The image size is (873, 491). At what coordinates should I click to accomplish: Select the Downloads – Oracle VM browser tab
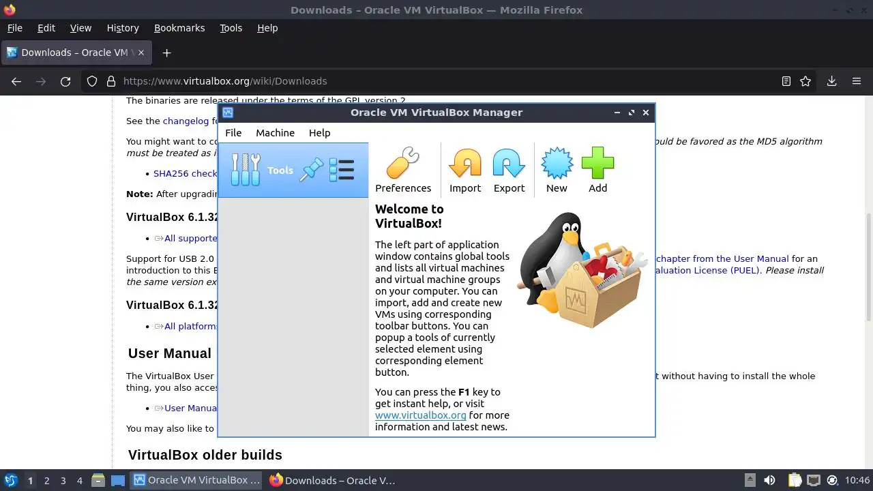76,53
